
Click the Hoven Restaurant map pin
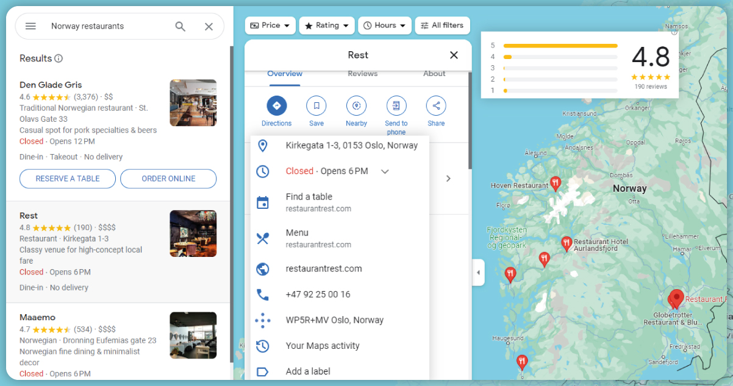coord(556,183)
